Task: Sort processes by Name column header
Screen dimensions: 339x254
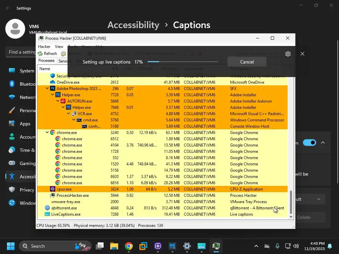Action: (x=45, y=69)
